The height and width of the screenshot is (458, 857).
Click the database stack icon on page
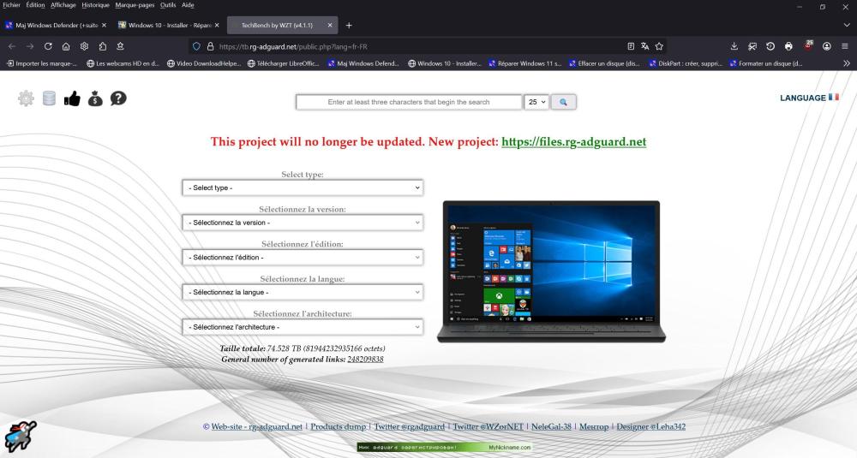click(x=49, y=98)
